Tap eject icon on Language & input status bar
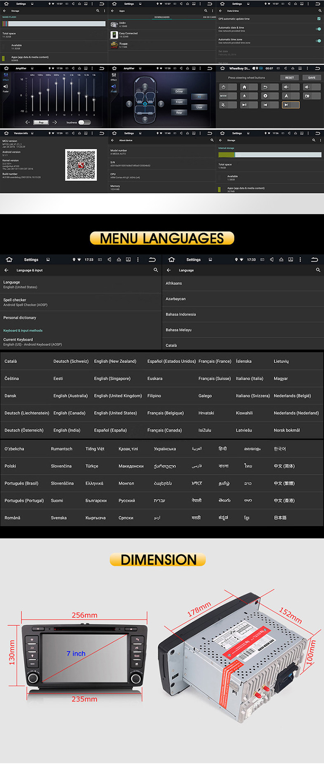Viewport: 324px width, 764px height. coord(119,259)
